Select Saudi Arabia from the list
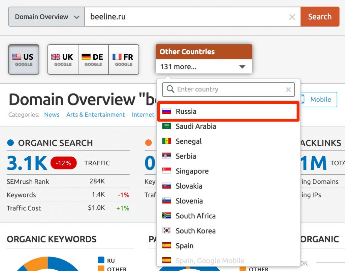345x271 pixels. coord(229,126)
